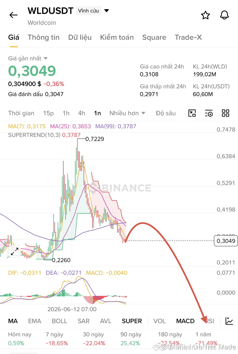Click the MA(7): 0,3175 legend label
The height and width of the screenshot is (354, 238).
[27, 126]
